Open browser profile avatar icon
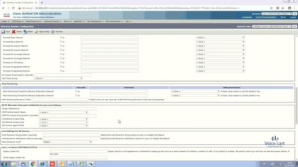298x167 pixels. [x=290, y=8]
